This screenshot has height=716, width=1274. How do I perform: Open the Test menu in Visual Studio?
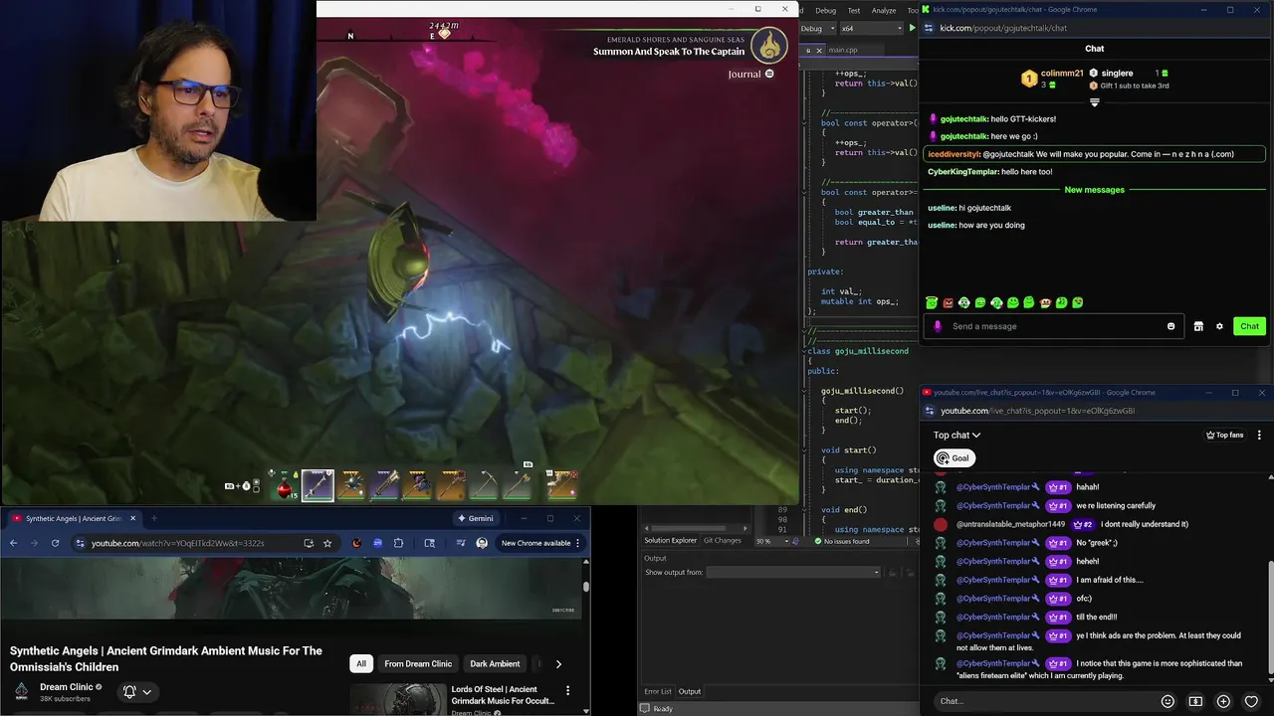pos(854,10)
